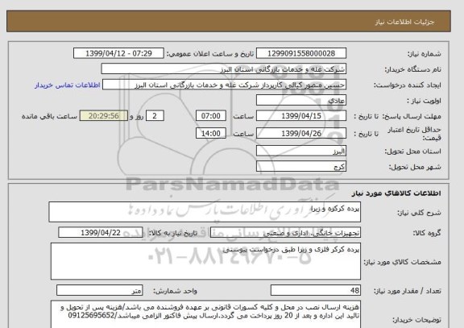464x328 pixels.
Task: Click the goods specification text area
Action: point(205,261)
